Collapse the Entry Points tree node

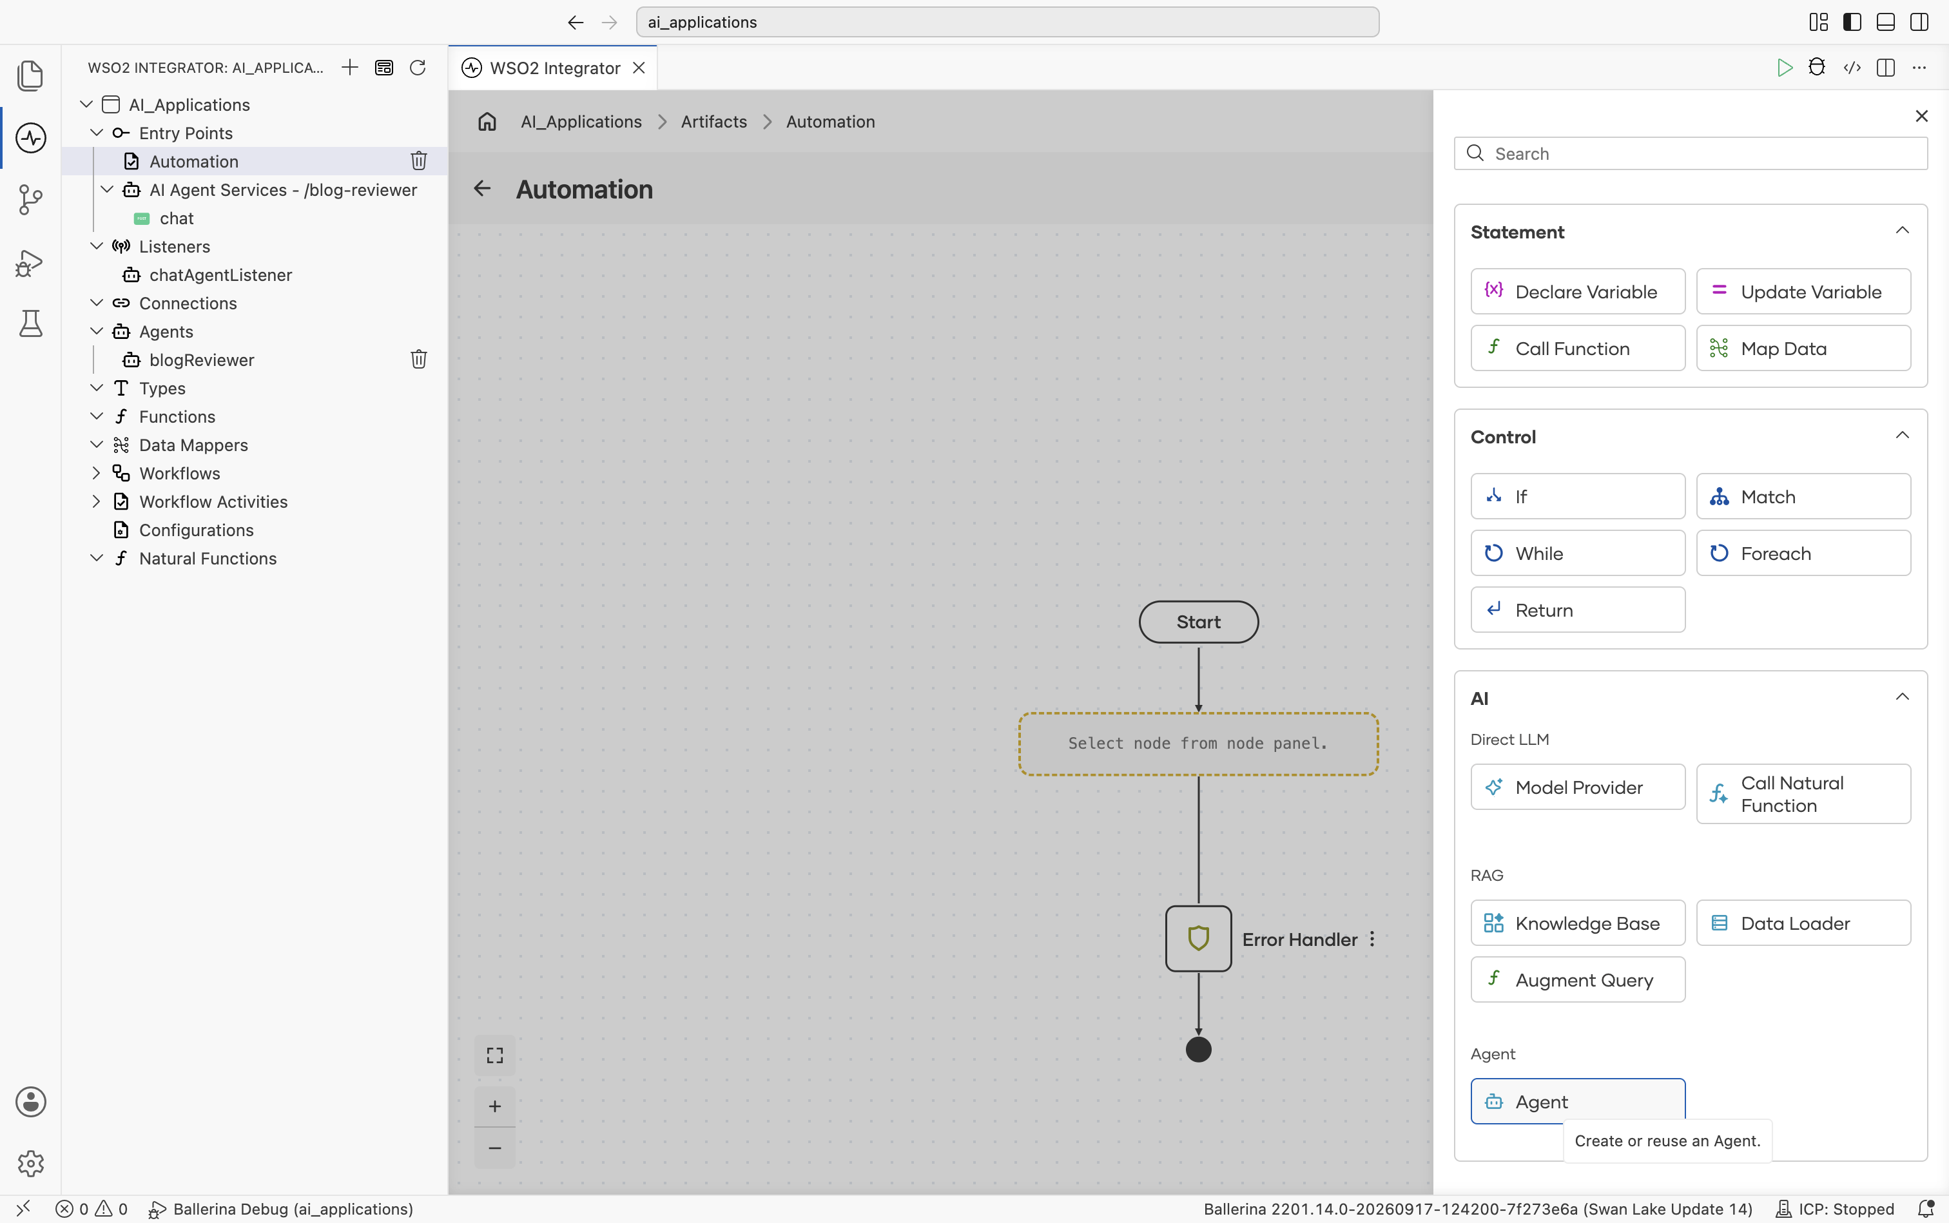tap(96, 133)
